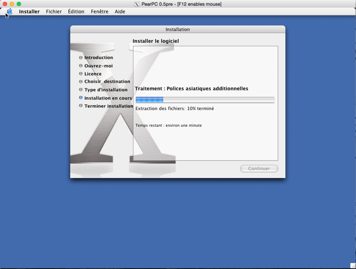Open the Édition menu
Viewport: 356px width, 269px height.
(x=76, y=12)
